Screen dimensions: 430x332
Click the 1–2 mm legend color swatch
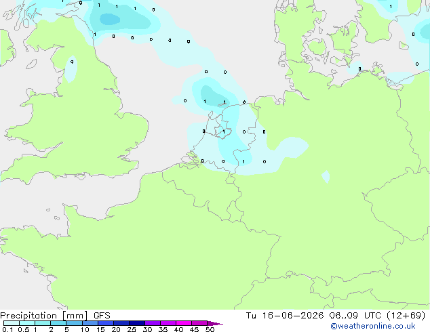click(x=43, y=323)
